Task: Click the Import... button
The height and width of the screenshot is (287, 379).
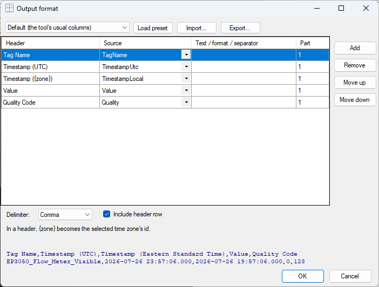Action: 197,28
